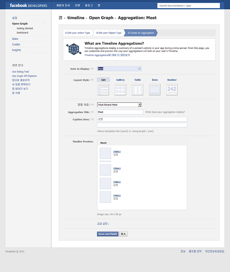230x272 pixels.
Task: Select the Table layout icon
Action: coord(138,90)
